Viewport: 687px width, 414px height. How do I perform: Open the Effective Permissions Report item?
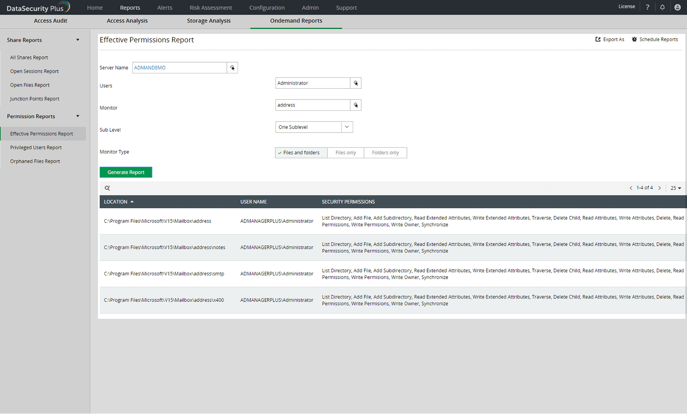[43, 133]
